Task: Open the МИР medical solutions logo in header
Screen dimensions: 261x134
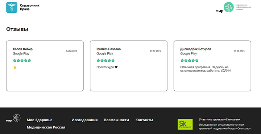Action: (233, 8)
